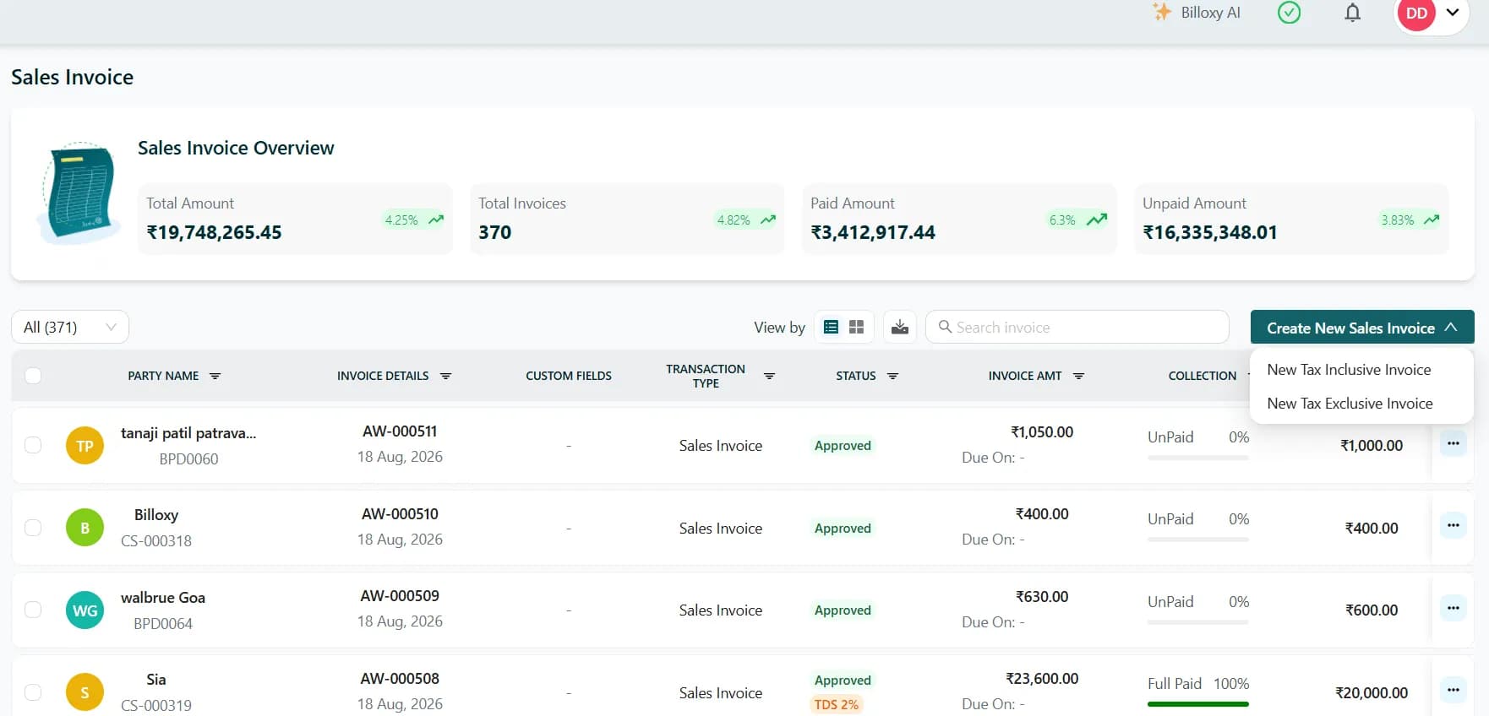
Task: Select New Tax Exclusive Invoice
Action: click(1350, 404)
